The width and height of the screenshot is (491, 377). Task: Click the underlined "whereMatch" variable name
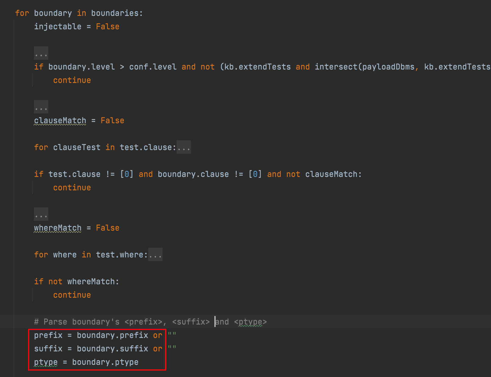coord(58,228)
